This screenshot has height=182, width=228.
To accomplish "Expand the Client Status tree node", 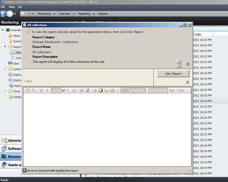I will click(x=5, y=91).
